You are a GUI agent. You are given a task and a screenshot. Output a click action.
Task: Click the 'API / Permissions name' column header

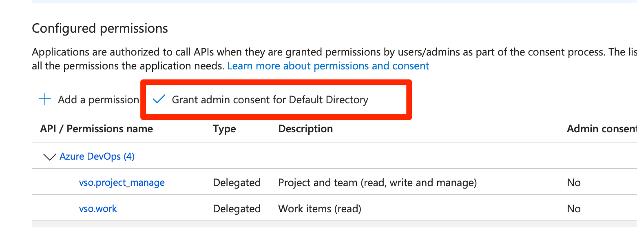pyautogui.click(x=96, y=129)
